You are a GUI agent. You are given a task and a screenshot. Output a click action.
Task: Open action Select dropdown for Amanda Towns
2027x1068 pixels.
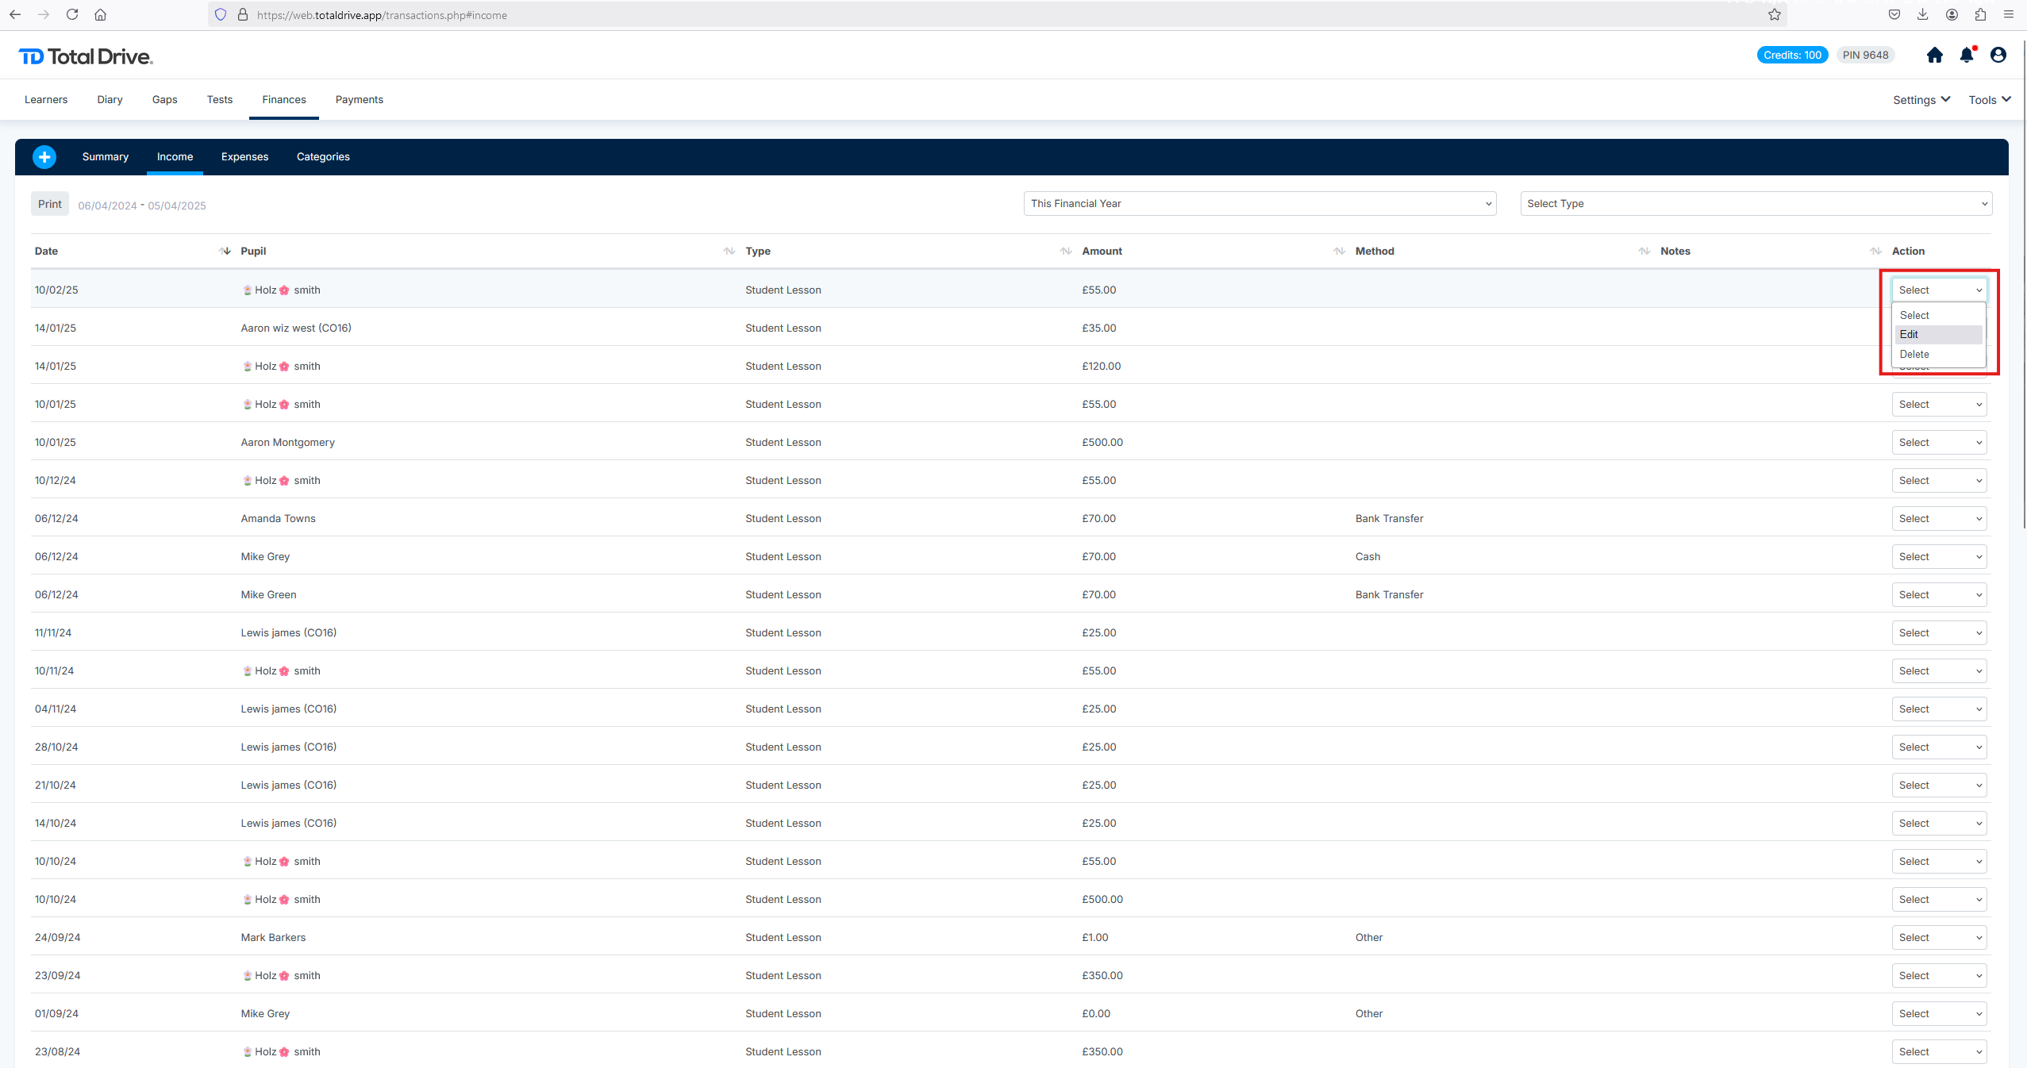1938,518
